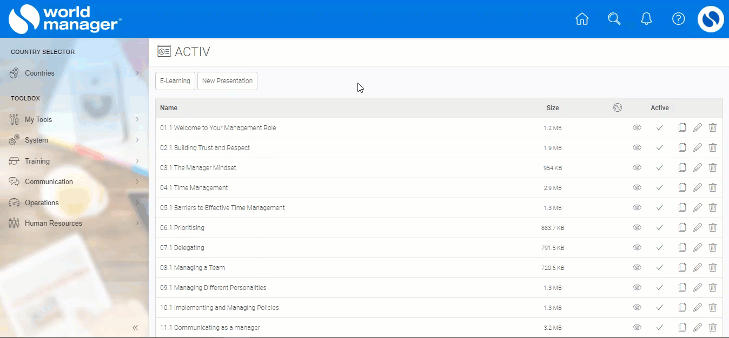The image size is (729, 338).
Task: Copy the 01.1 Welcome to Your Management Role presentation
Action: click(x=682, y=128)
